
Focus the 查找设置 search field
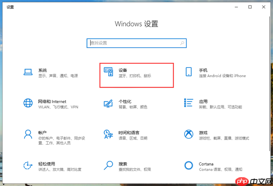[x=137, y=43]
